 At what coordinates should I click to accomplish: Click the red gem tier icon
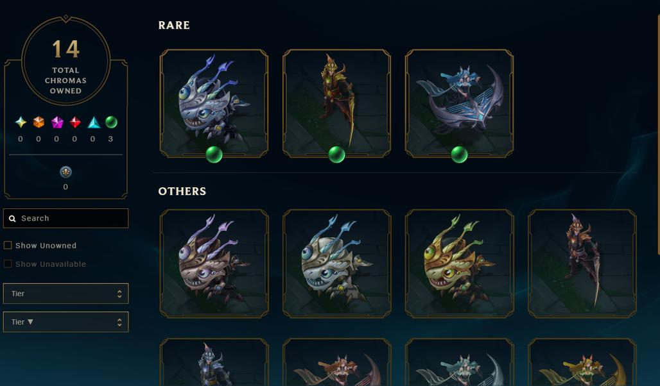[75, 122]
